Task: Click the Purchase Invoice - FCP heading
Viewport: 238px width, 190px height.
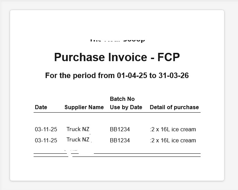Action: click(117, 57)
